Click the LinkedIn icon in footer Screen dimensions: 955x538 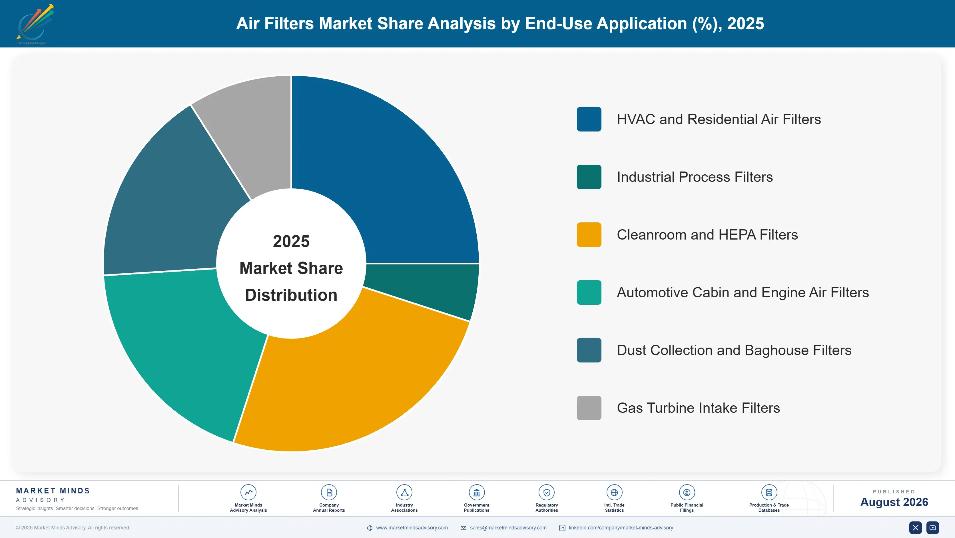tap(562, 528)
